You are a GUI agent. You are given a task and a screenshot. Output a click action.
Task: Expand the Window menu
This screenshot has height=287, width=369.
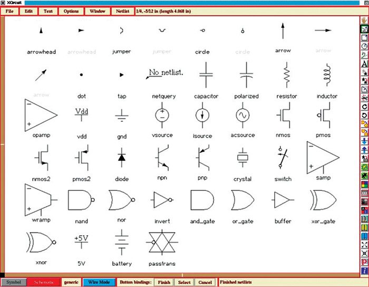[97, 11]
